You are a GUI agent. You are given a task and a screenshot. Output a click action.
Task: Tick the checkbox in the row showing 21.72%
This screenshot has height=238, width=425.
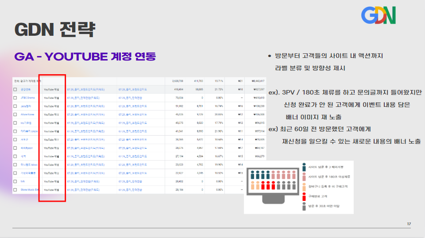point(15,90)
